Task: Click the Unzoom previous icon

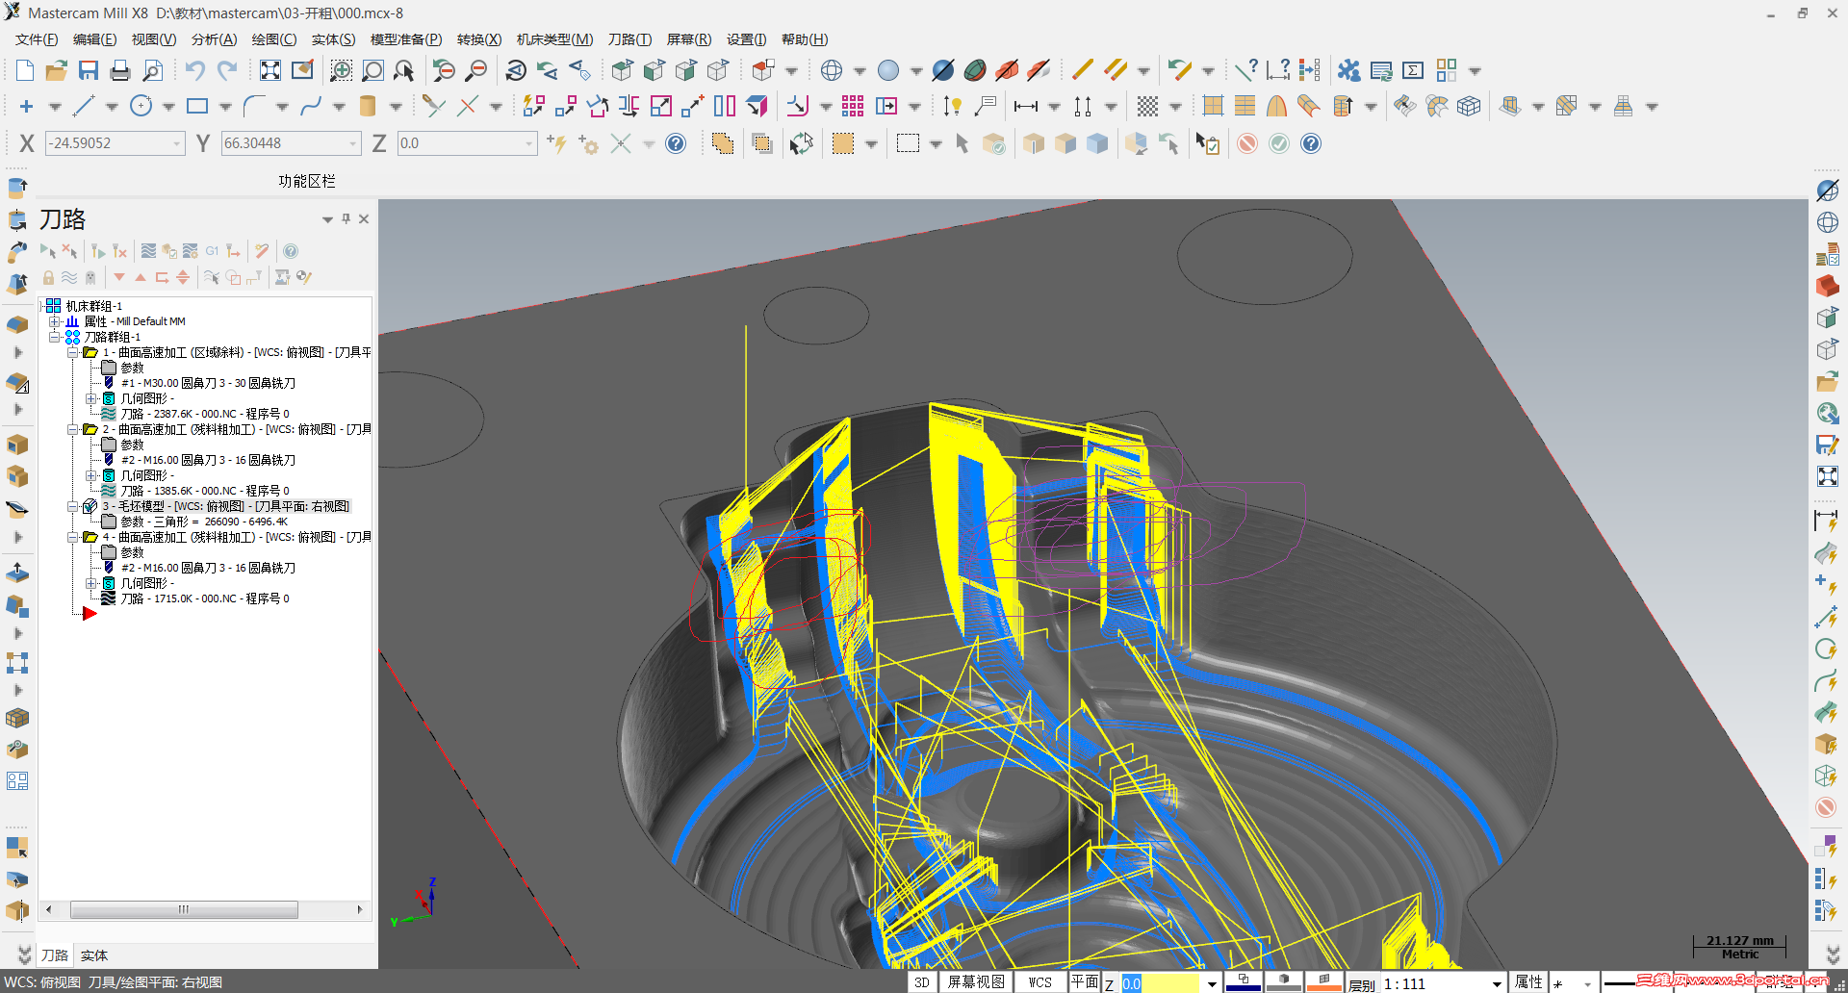Action: point(444,70)
